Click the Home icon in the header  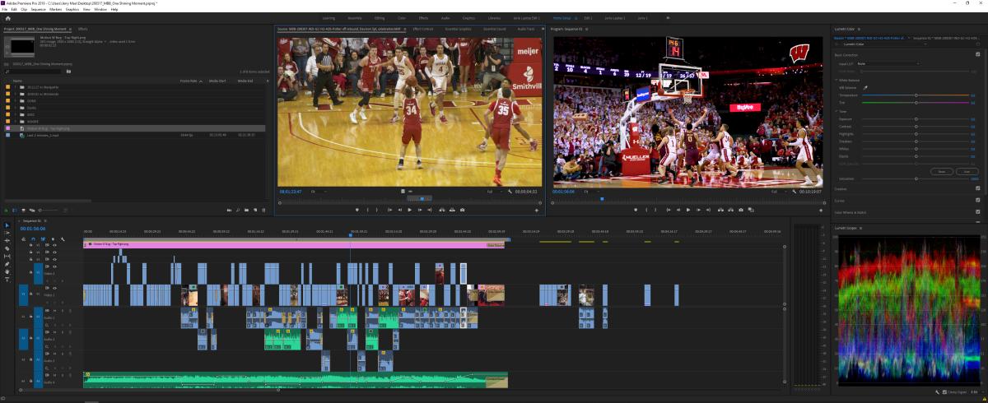click(8, 17)
